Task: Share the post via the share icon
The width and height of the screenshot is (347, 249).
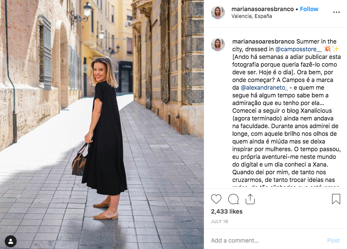Action: pos(250,199)
